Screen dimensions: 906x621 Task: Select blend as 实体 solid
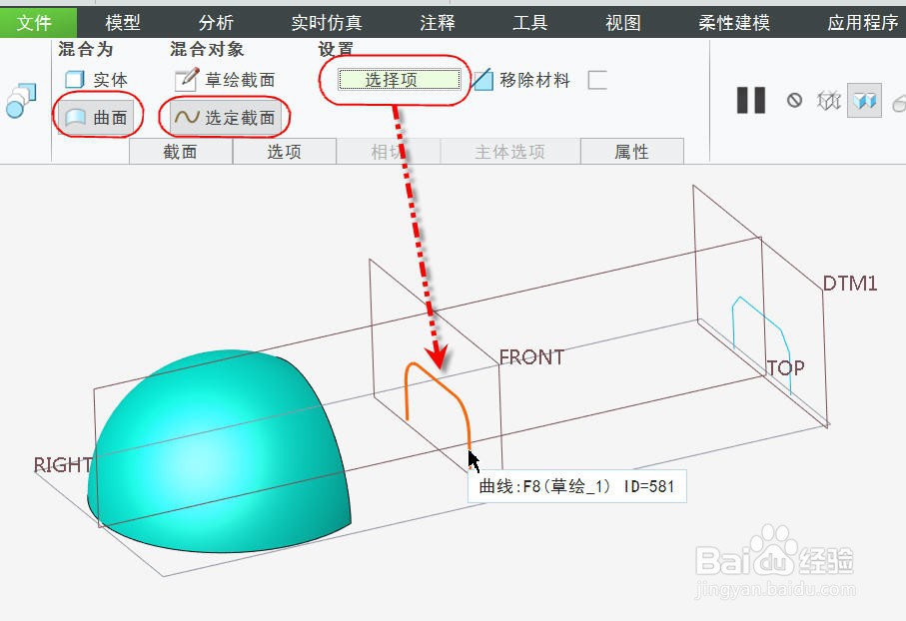point(96,80)
